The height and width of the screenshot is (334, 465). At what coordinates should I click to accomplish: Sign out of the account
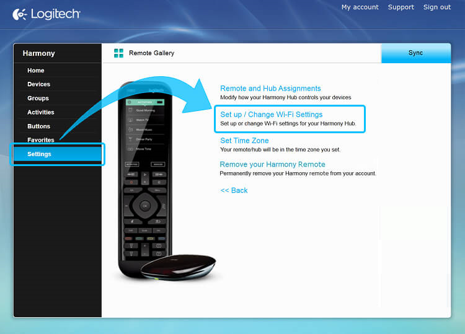click(x=437, y=7)
